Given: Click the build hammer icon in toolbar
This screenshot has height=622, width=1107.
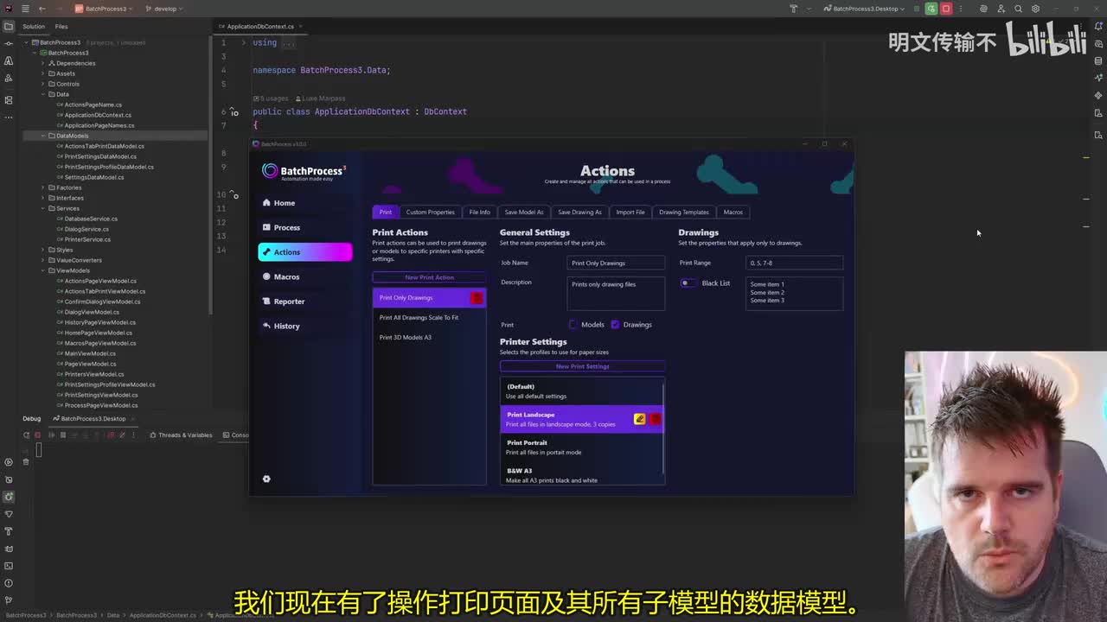Looking at the screenshot, I should pos(793,9).
